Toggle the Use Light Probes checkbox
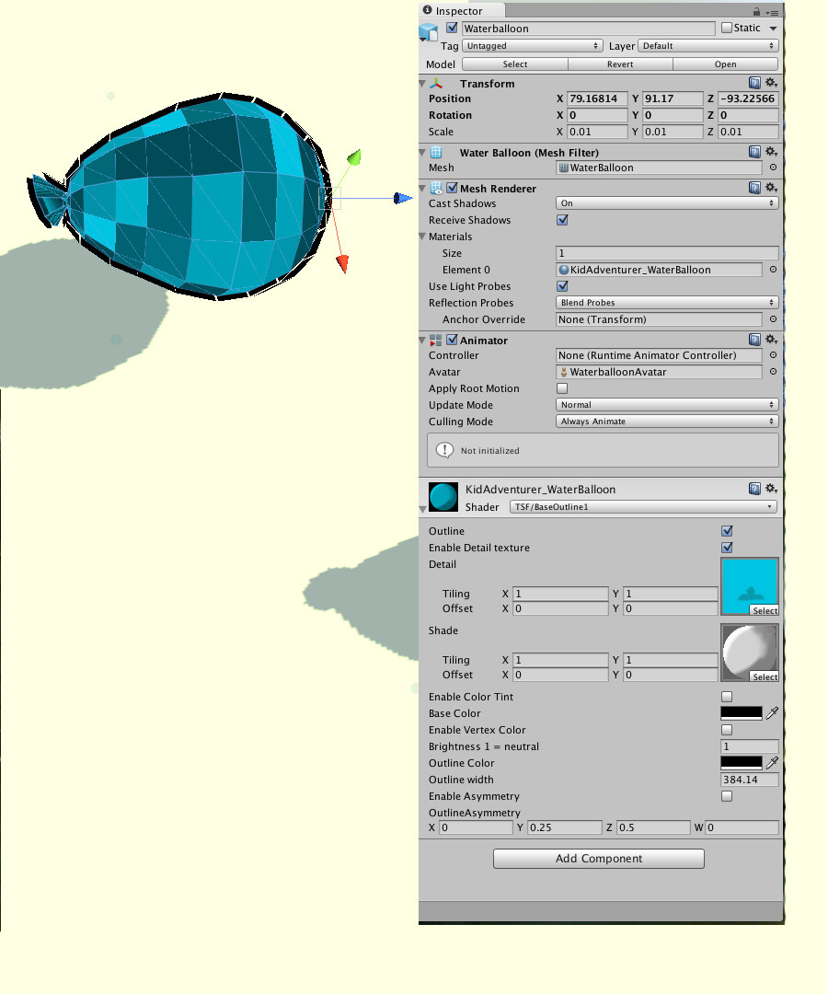828x994 pixels. (x=562, y=286)
